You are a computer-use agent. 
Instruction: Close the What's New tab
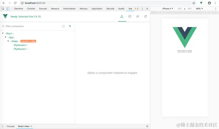pyautogui.click(x=31, y=127)
